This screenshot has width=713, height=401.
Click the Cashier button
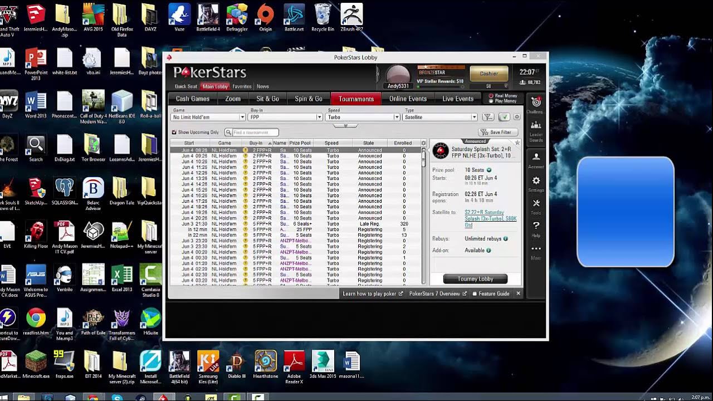click(489, 74)
